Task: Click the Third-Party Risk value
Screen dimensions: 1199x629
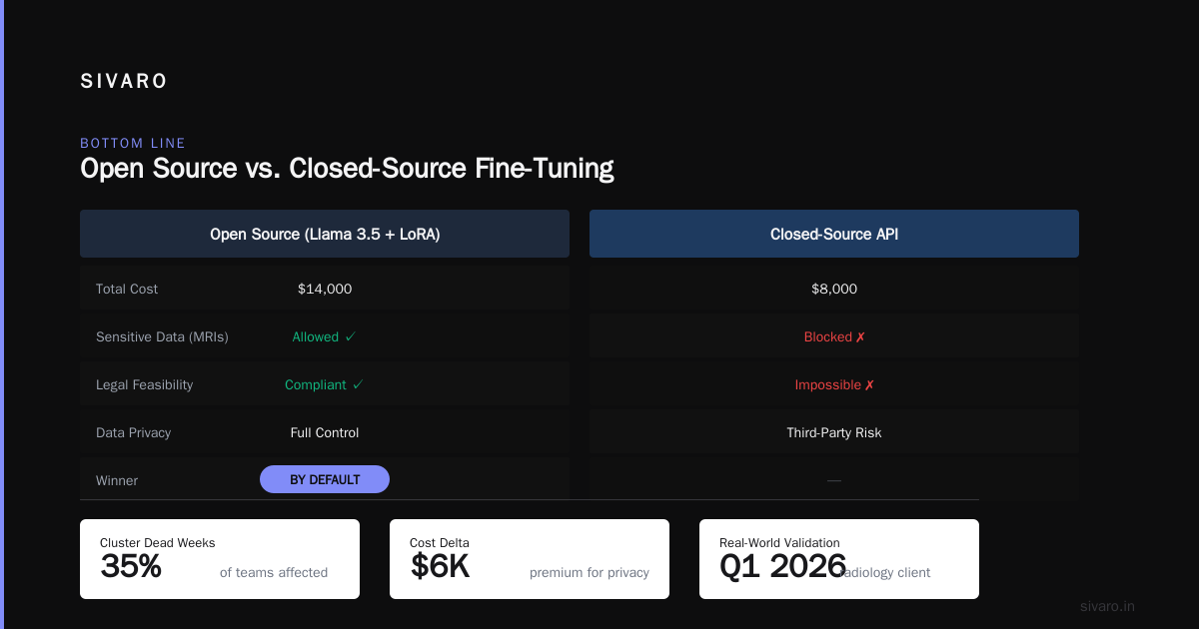Action: 834,432
